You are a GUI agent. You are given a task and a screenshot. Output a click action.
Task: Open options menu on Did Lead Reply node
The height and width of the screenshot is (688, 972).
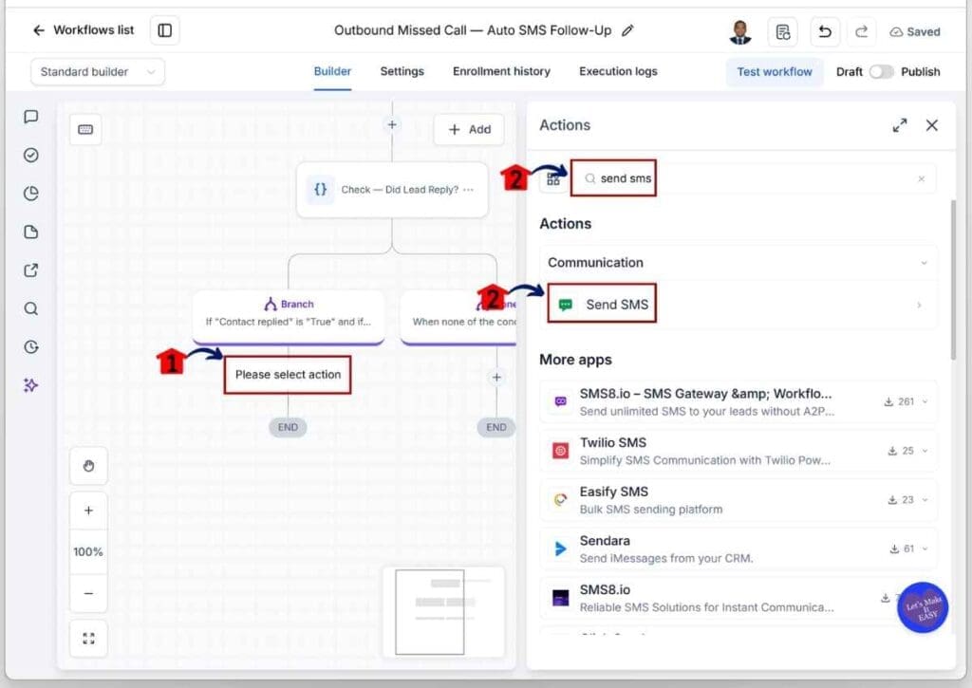point(469,190)
